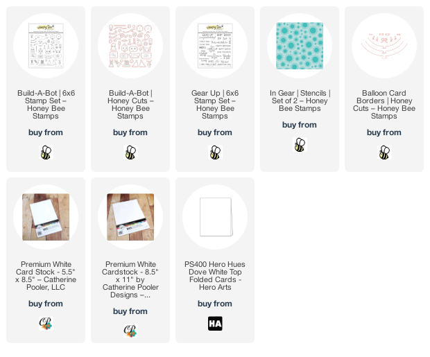The width and height of the screenshot is (430, 357).
Task: Click the bee icon under Balloon Card Borders
Action: (x=384, y=153)
